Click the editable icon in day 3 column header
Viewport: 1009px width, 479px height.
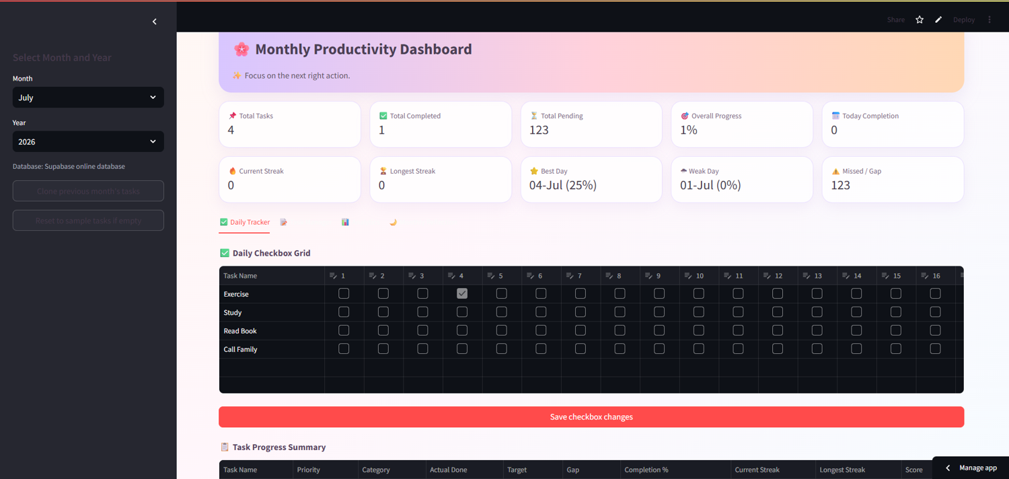412,276
